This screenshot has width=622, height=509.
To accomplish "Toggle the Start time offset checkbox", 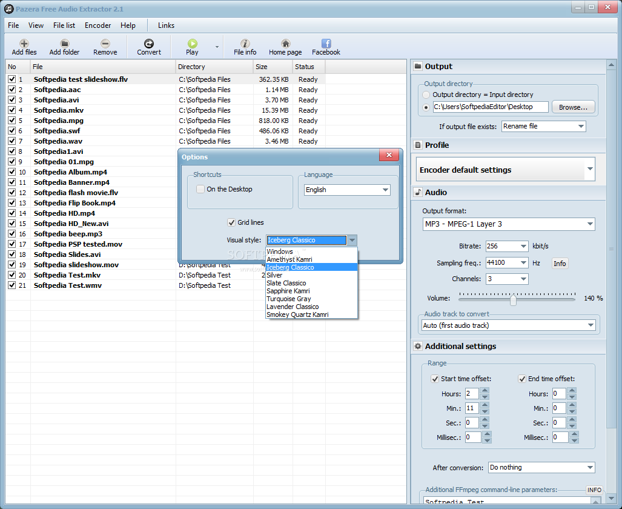I will pyautogui.click(x=435, y=379).
